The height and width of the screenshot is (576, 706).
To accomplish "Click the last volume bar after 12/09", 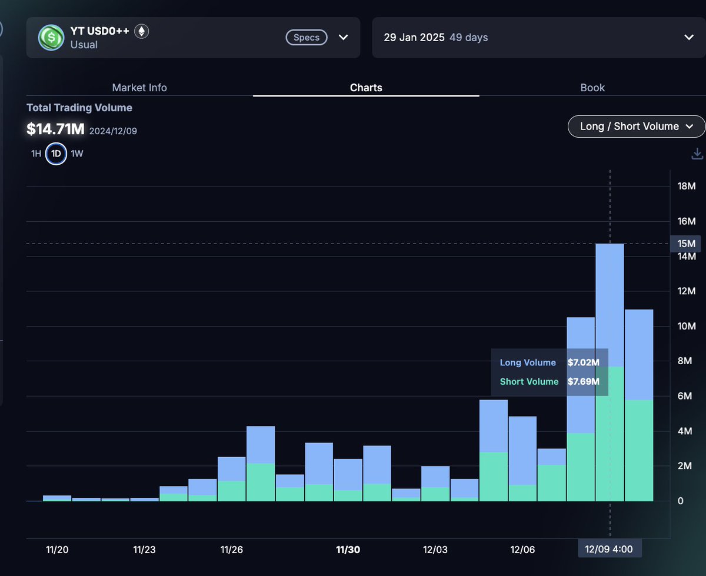I will coord(639,405).
